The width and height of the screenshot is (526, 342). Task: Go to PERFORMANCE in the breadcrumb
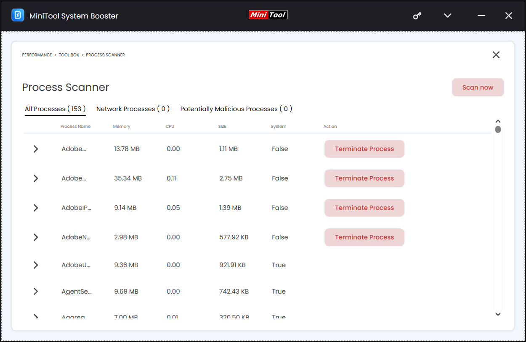click(x=37, y=55)
